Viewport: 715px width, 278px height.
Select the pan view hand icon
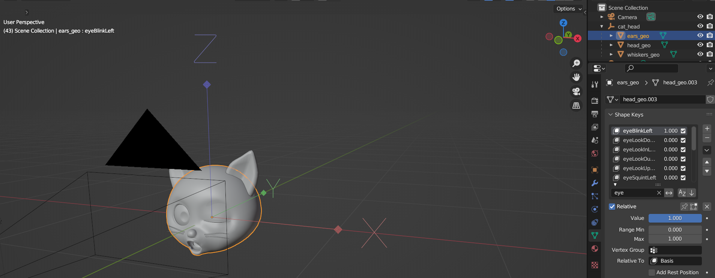click(x=576, y=77)
